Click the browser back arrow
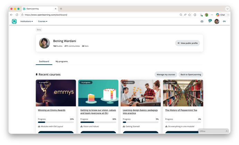239x145 pixels. (11, 15)
